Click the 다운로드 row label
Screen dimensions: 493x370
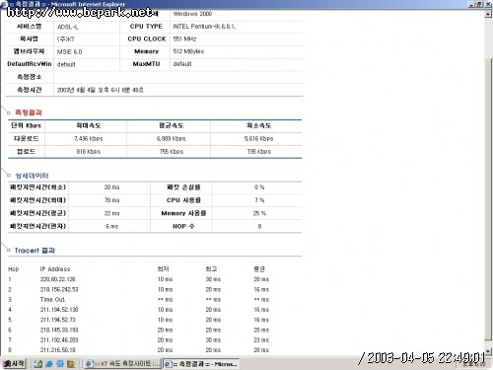click(x=26, y=139)
